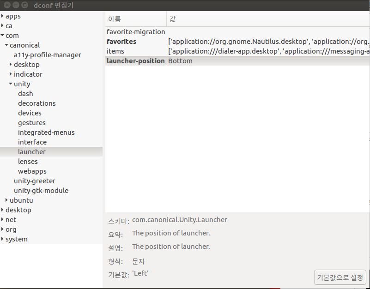Click the 기본값으로 설정 button
Image resolution: width=370 pixels, height=289 pixels.
340,277
